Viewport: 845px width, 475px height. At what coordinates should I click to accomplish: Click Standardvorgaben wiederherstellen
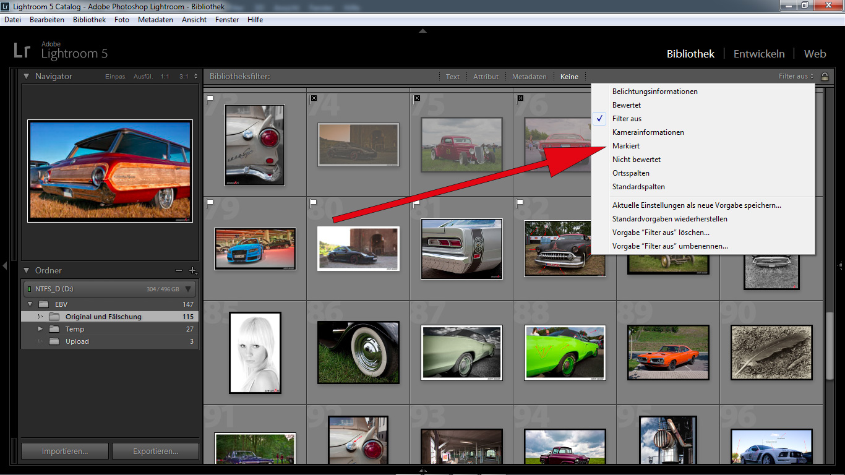[x=702, y=219]
